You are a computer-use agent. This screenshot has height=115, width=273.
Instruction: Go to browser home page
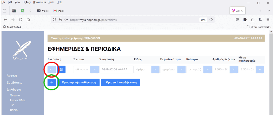point(28,20)
